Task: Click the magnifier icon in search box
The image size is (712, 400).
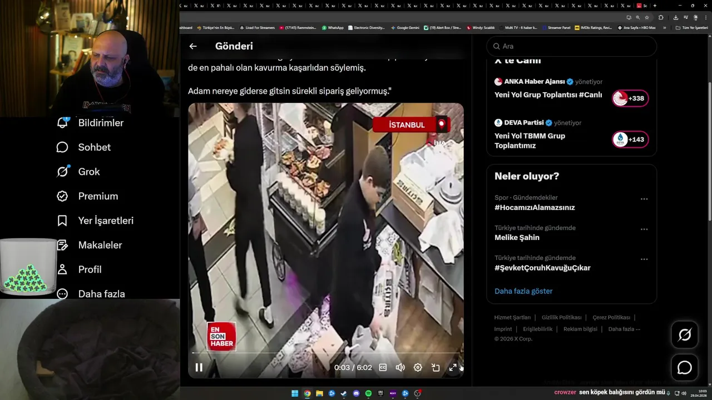Action: (x=496, y=46)
